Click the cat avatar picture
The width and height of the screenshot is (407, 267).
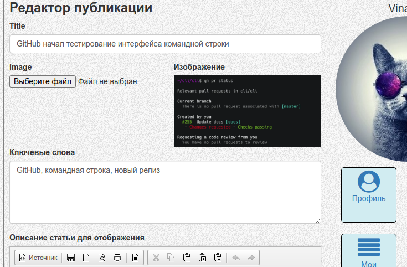371,89
